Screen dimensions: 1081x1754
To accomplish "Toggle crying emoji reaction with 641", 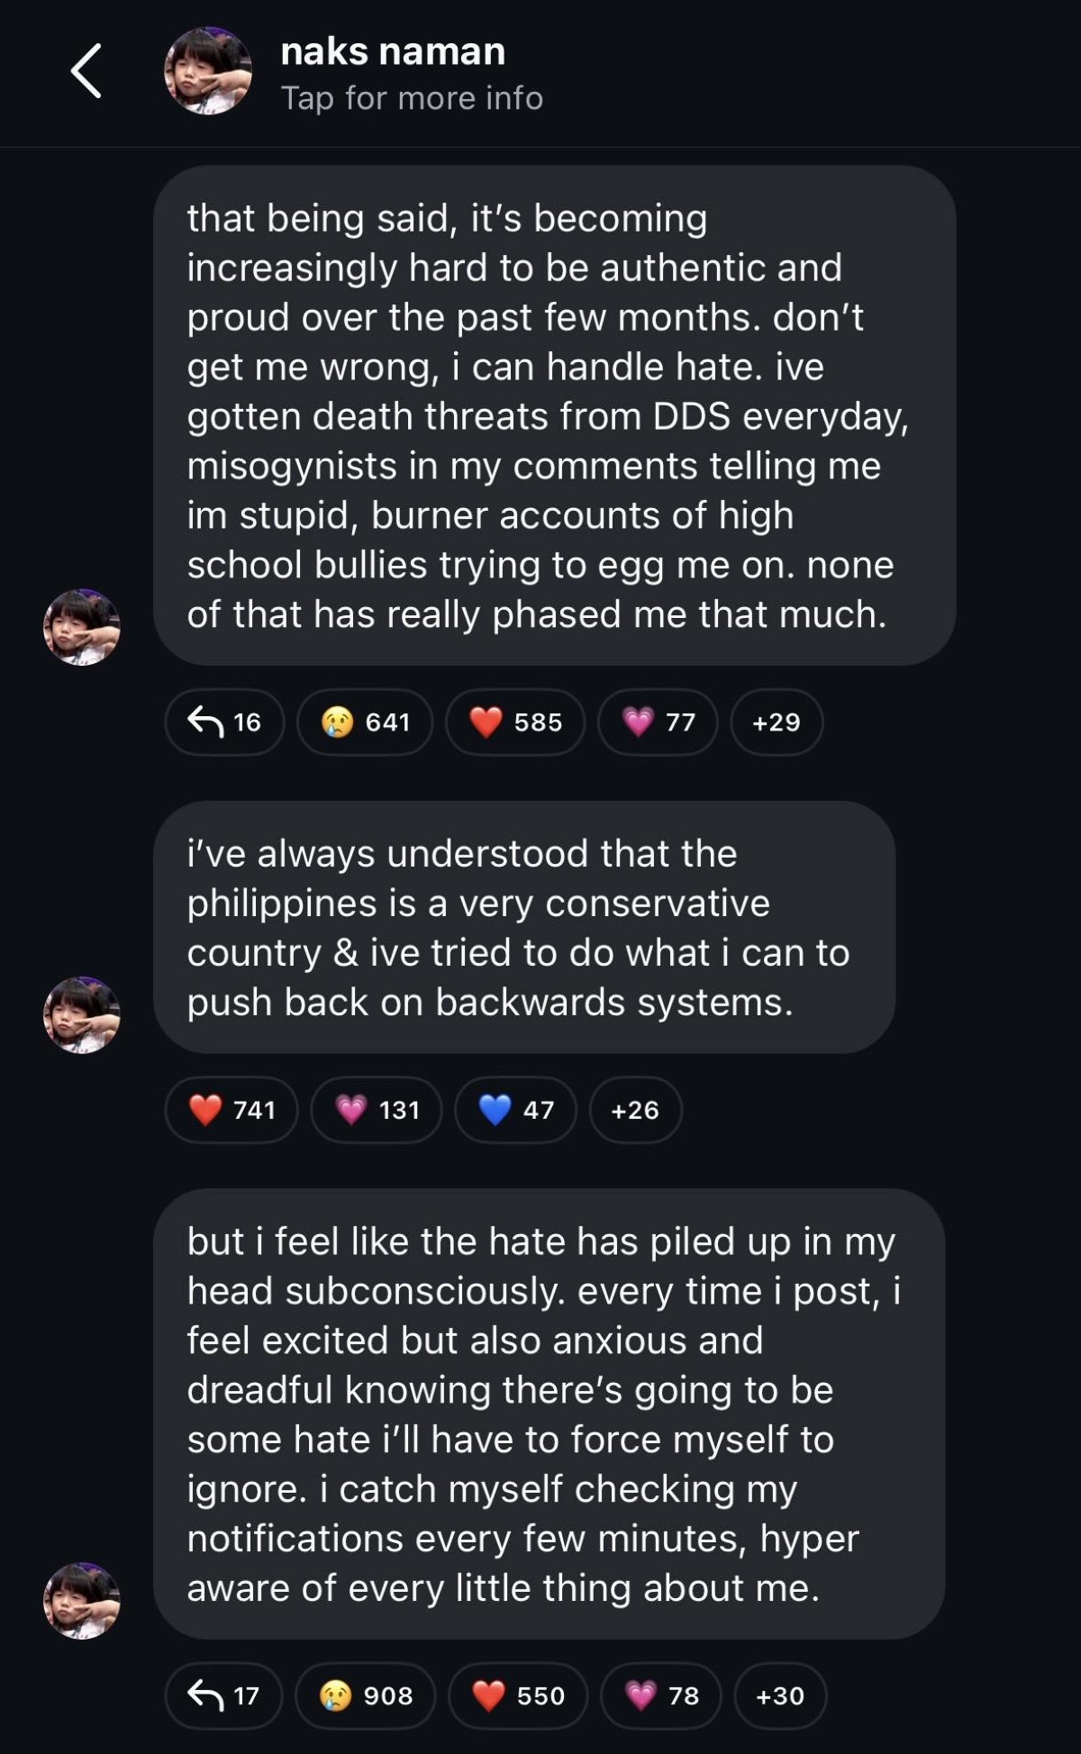I will 365,722.
